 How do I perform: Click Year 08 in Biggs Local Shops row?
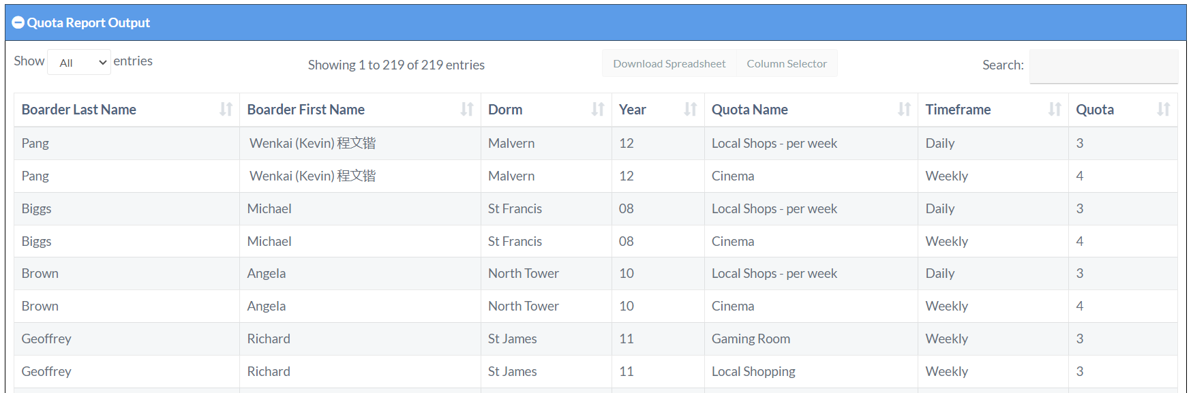627,208
